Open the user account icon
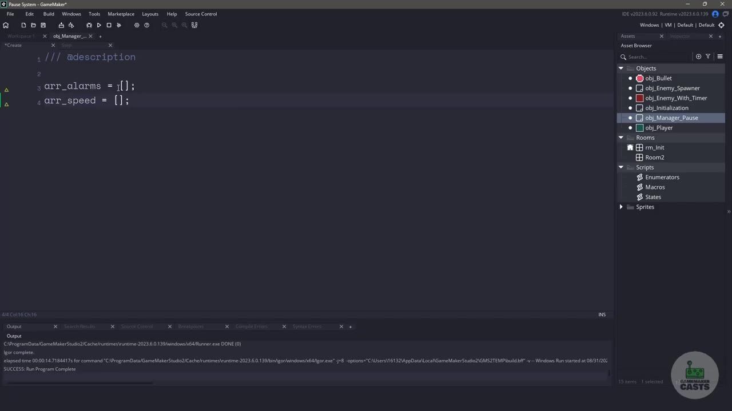 715,14
